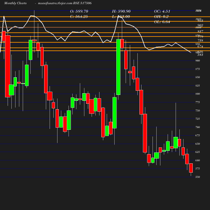Click the 583 indicator level label
Image resolution: width=210 pixels, height=210 pixels.
coord(200,55)
